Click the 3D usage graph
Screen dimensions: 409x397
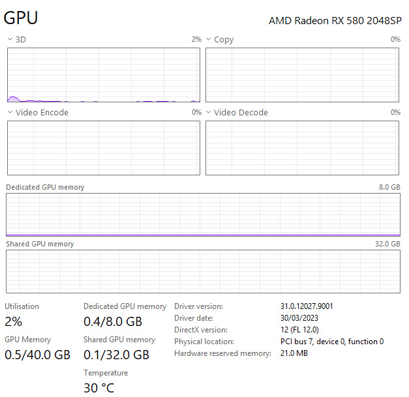[x=103, y=75]
